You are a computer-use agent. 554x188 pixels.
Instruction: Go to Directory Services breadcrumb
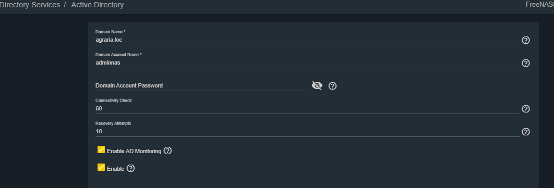(30, 5)
